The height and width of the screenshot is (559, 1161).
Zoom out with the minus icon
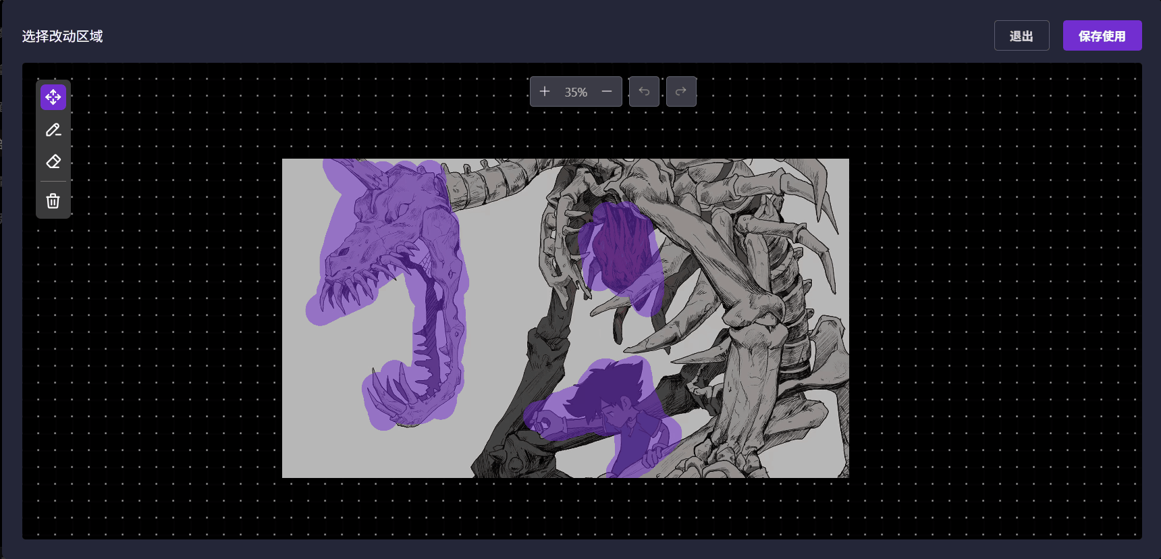607,91
